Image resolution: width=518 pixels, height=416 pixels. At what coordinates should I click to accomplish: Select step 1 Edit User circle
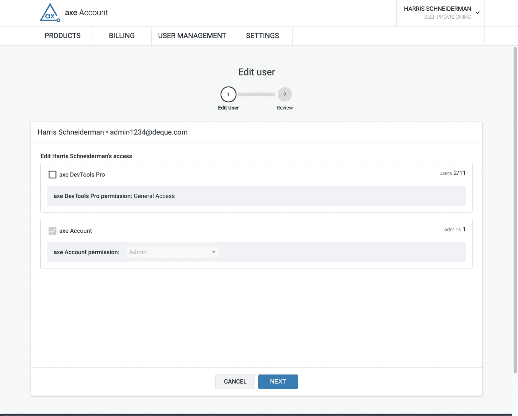[228, 94]
